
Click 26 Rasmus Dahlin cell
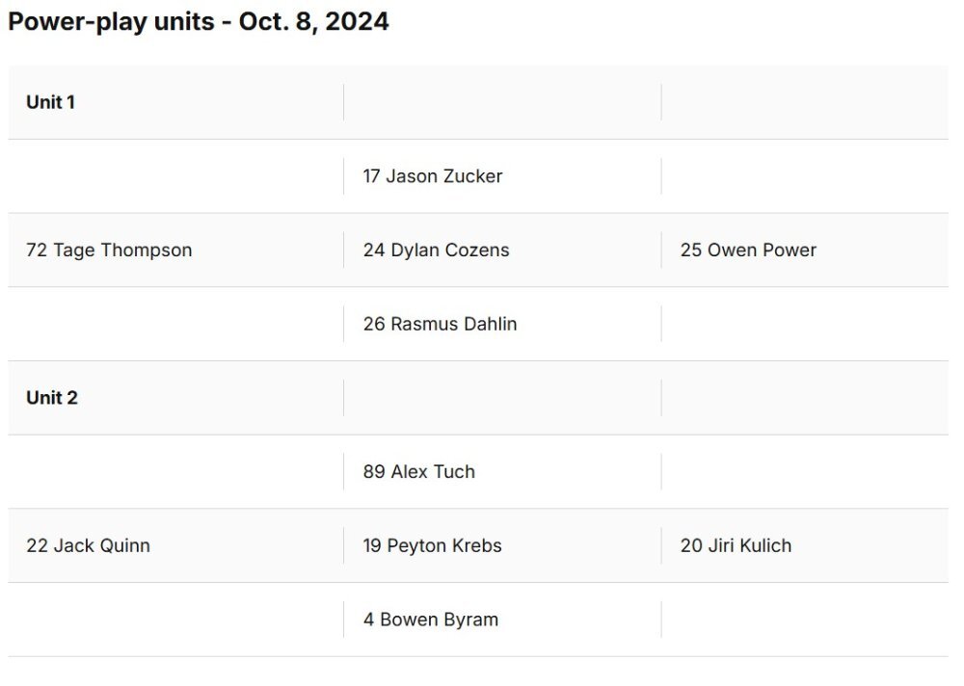(502, 324)
